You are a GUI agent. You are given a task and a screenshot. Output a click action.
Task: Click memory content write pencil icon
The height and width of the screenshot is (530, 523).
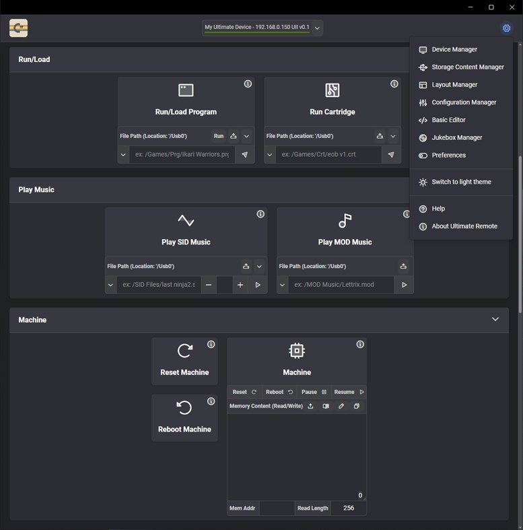[x=341, y=406]
